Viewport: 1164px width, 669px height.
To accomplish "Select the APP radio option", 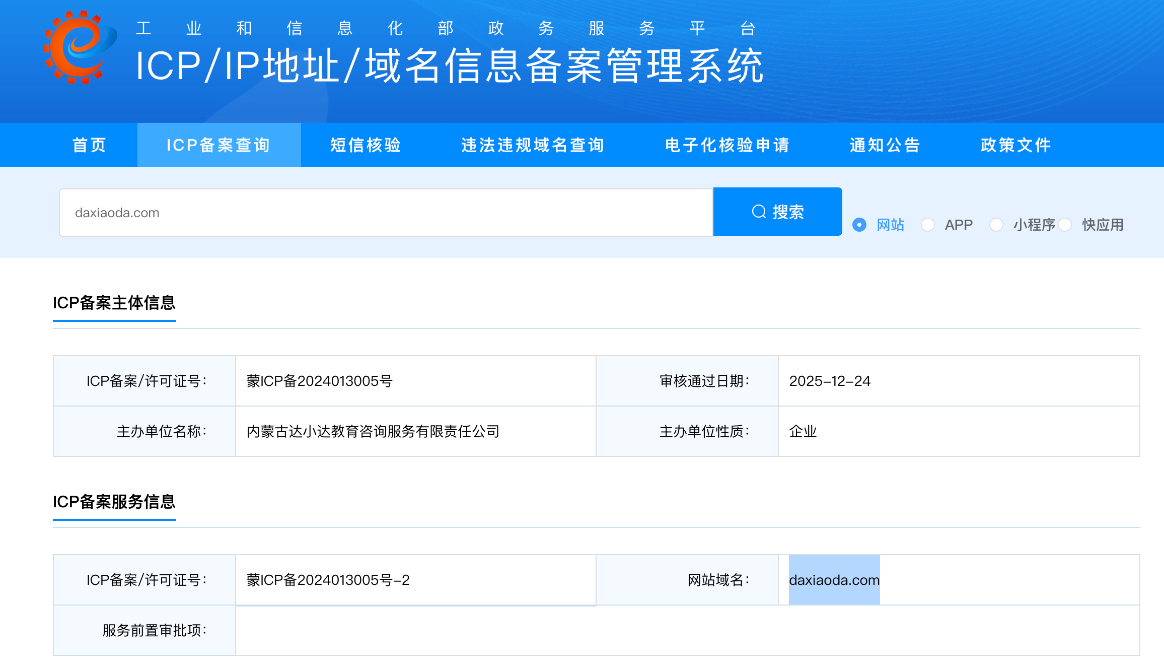I will pyautogui.click(x=928, y=225).
